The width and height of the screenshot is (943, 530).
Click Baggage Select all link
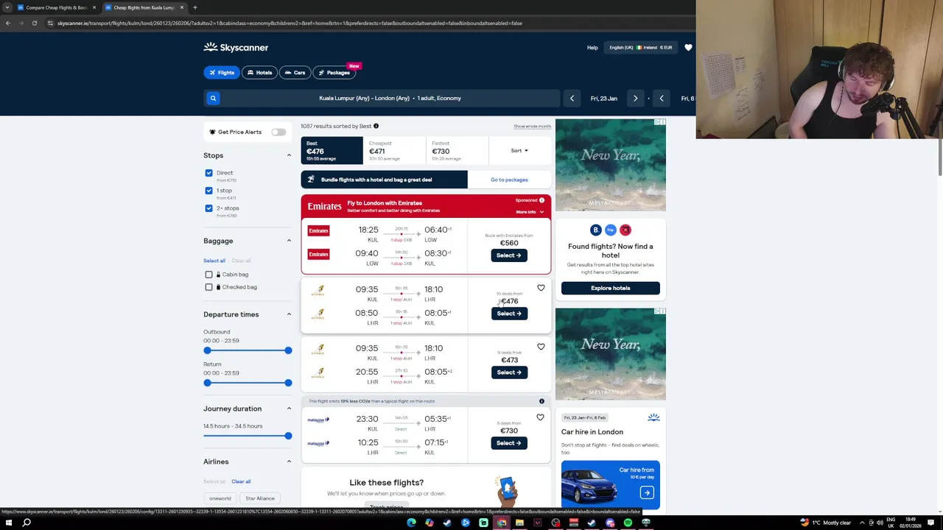pos(214,261)
